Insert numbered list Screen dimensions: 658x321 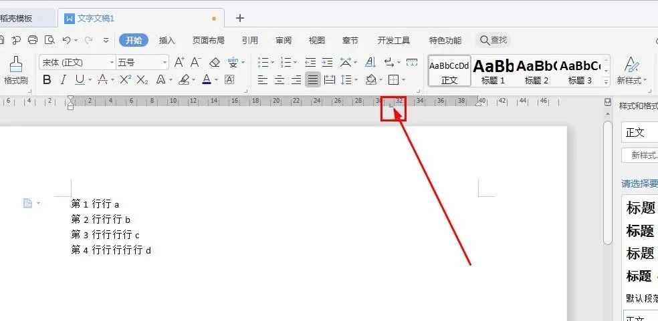point(286,63)
